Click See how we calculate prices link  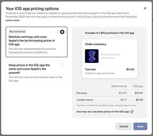[x=103, y=112]
